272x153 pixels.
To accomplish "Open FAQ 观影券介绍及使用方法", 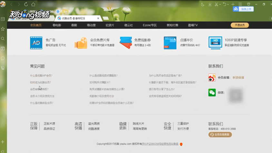I will coord(102,96).
